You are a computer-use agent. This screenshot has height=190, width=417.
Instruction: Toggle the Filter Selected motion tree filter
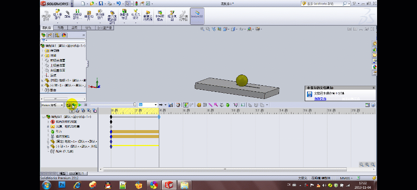[x=89, y=111]
